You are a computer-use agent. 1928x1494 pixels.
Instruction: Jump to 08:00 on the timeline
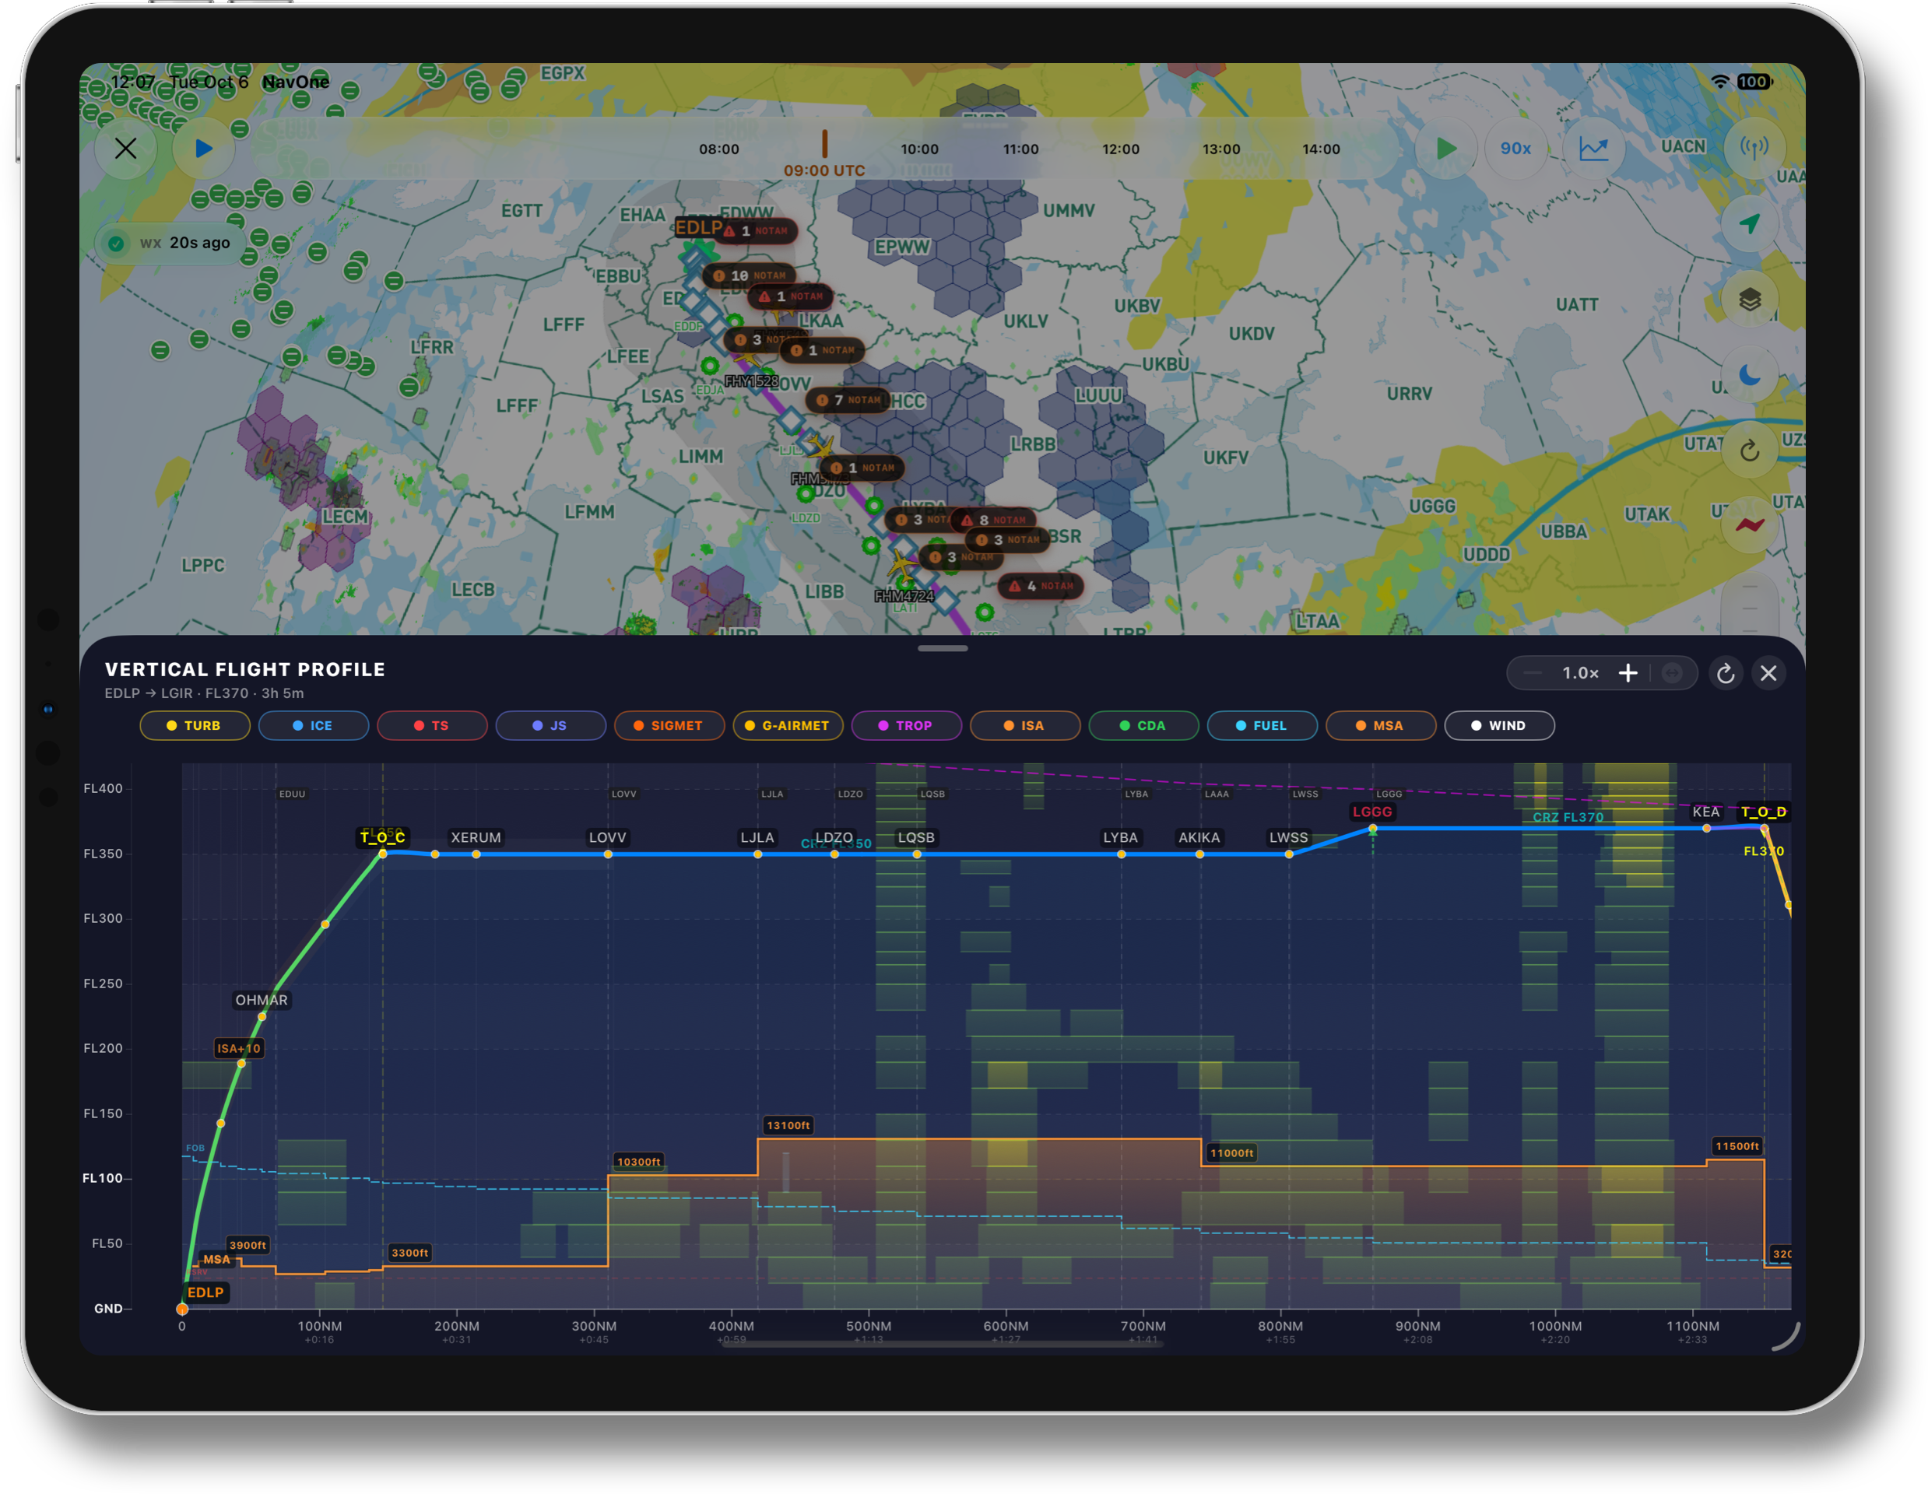coord(718,149)
